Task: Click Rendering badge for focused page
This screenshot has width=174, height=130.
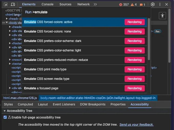Action: click(135, 88)
